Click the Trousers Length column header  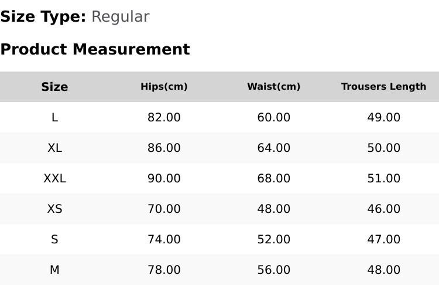pos(383,86)
